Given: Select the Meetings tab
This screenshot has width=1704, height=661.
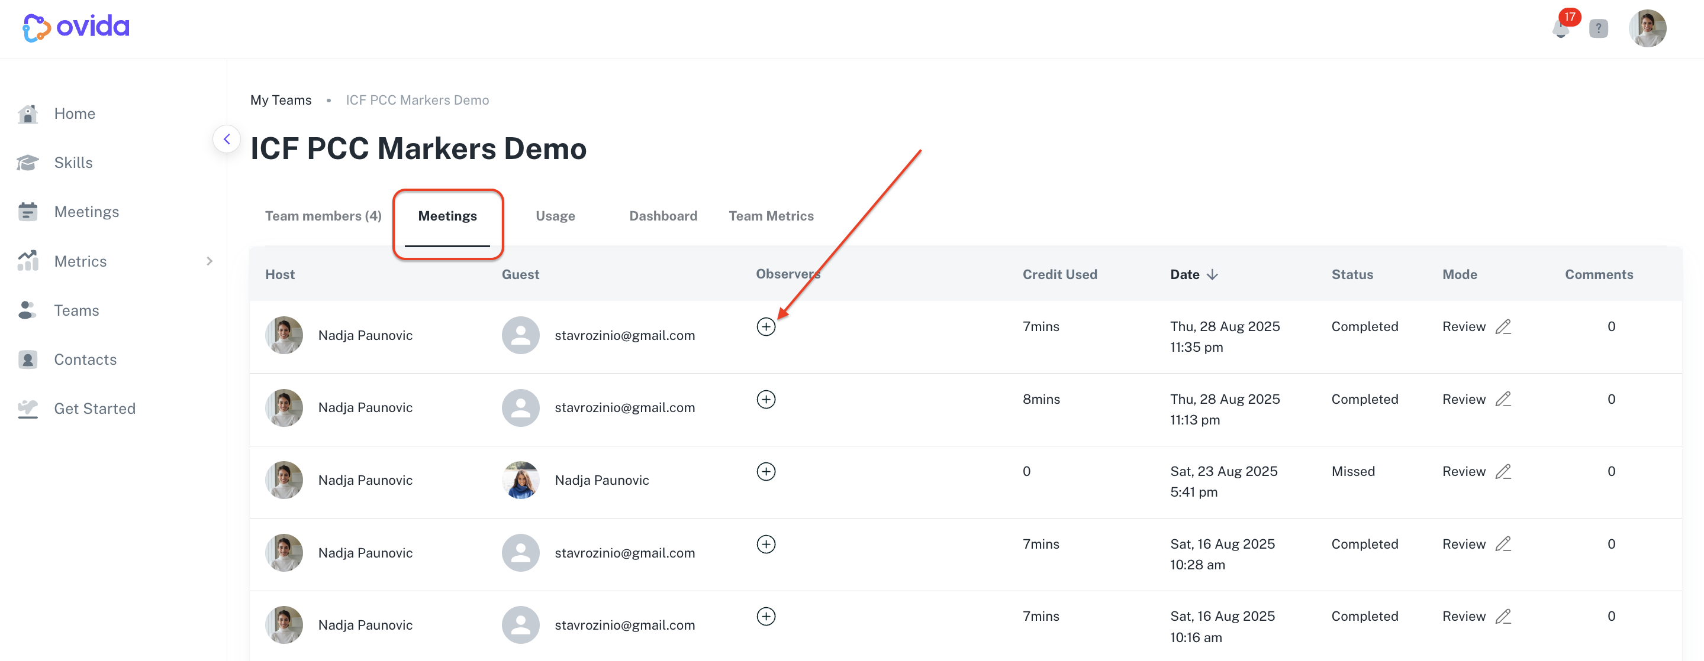Looking at the screenshot, I should [x=447, y=216].
